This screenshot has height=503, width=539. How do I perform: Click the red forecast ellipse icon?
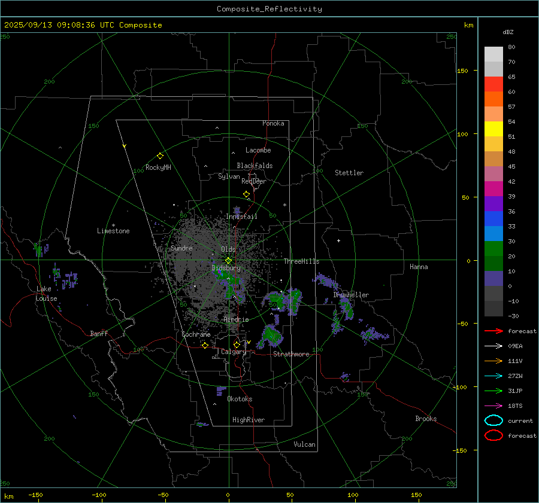pyautogui.click(x=493, y=435)
